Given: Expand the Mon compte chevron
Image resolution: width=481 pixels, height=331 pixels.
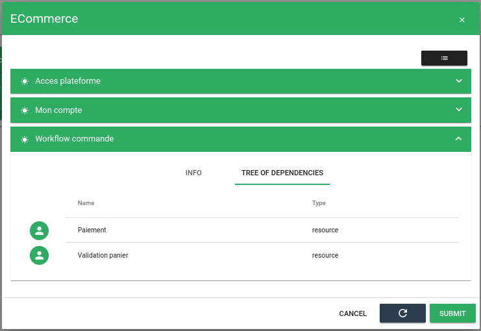Looking at the screenshot, I should tap(458, 110).
